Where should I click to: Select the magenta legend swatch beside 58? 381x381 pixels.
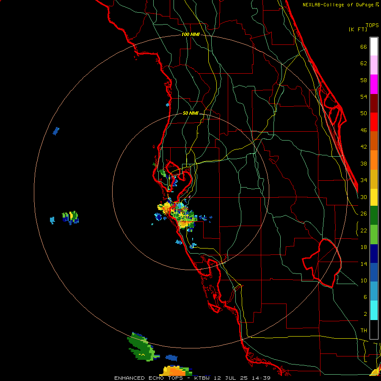pos(374,84)
